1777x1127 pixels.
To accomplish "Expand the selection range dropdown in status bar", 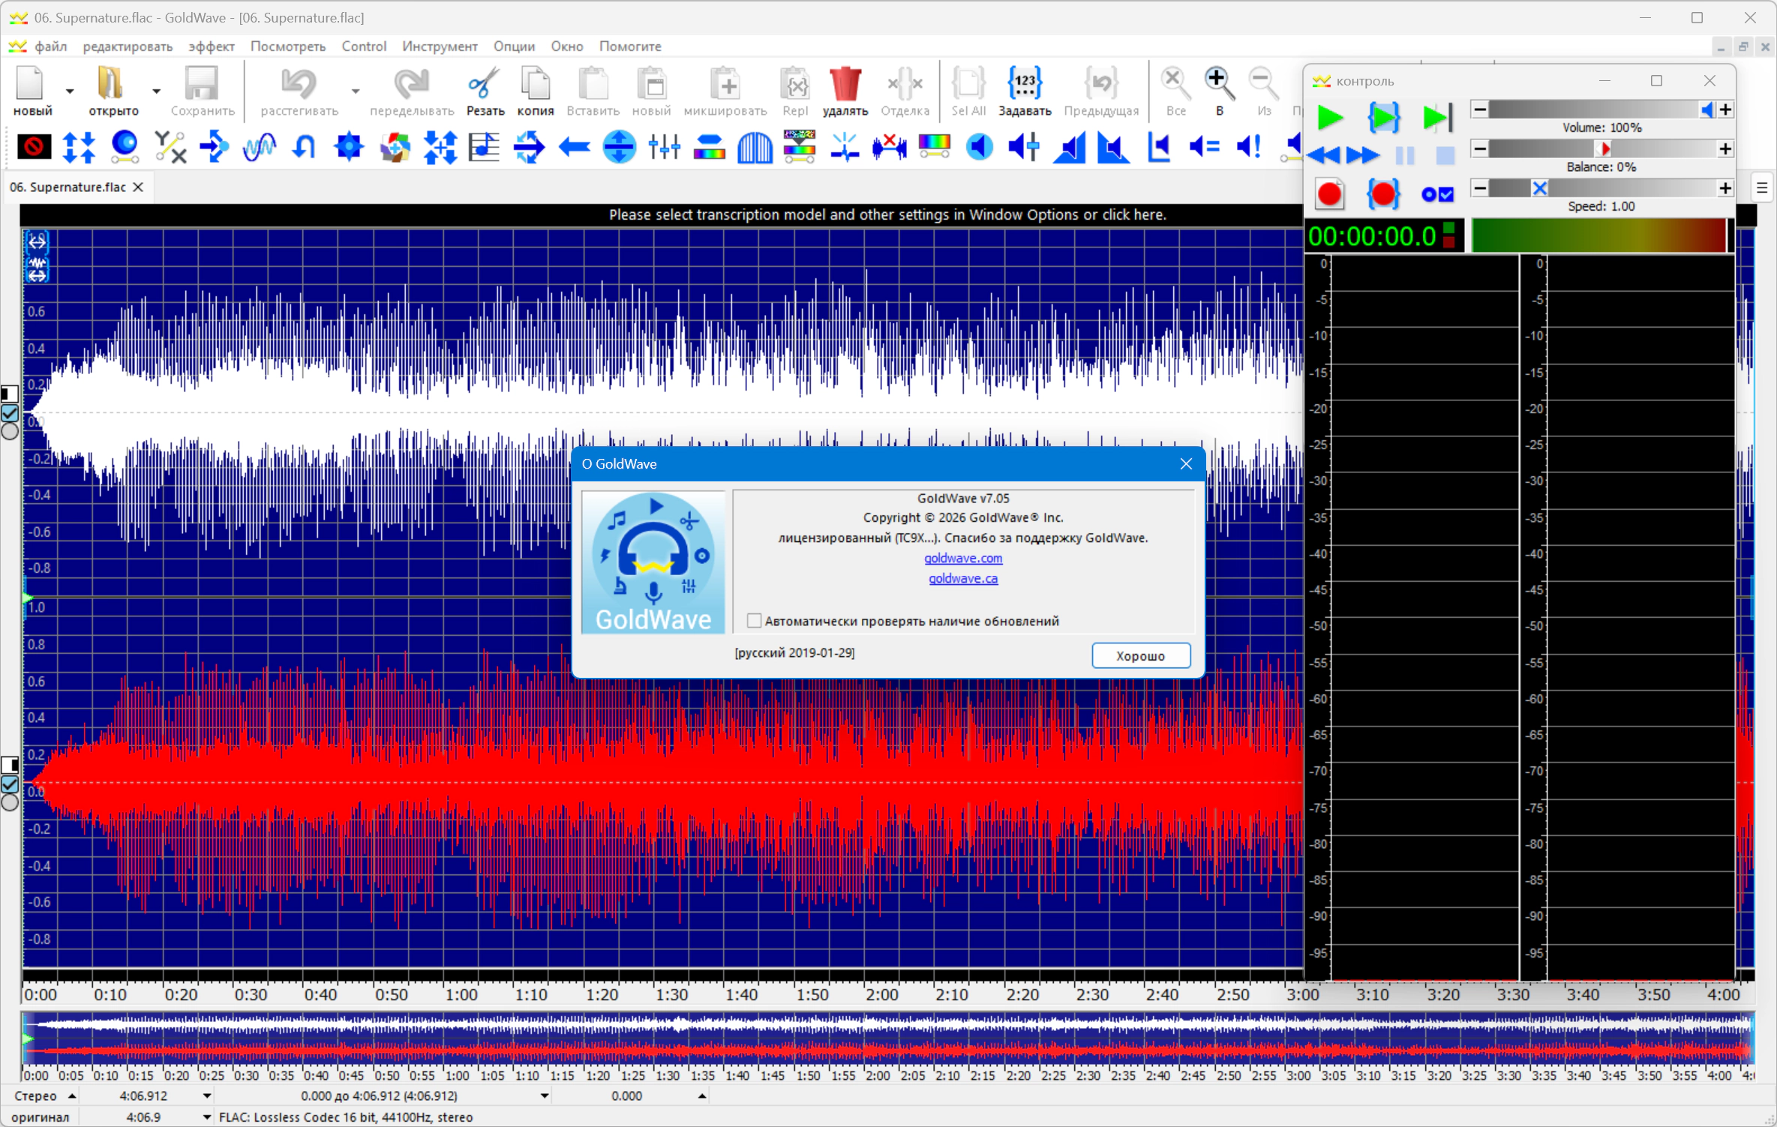I will point(545,1096).
